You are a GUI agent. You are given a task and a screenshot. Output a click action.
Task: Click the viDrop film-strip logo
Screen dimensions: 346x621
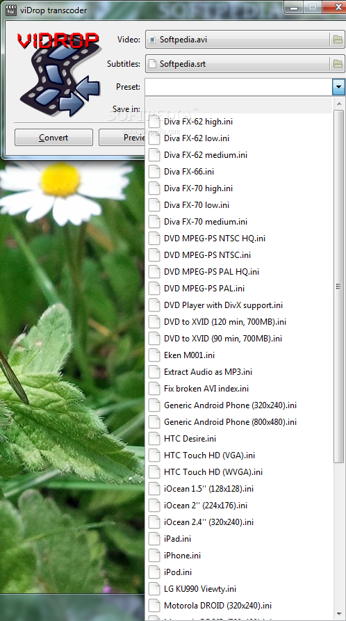tap(58, 74)
